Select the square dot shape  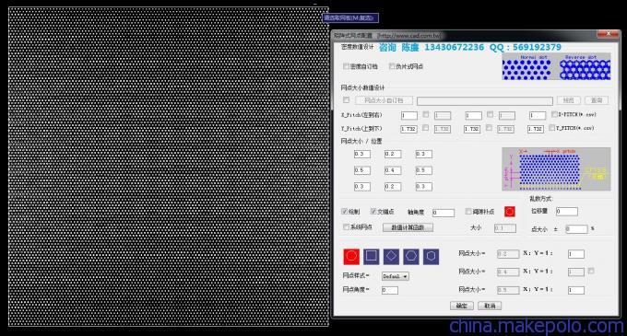371,256
